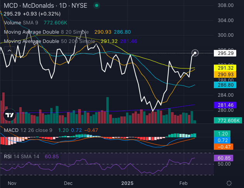244x188 pixels.
Task: Click the last price circle marker
Action: click(196, 53)
